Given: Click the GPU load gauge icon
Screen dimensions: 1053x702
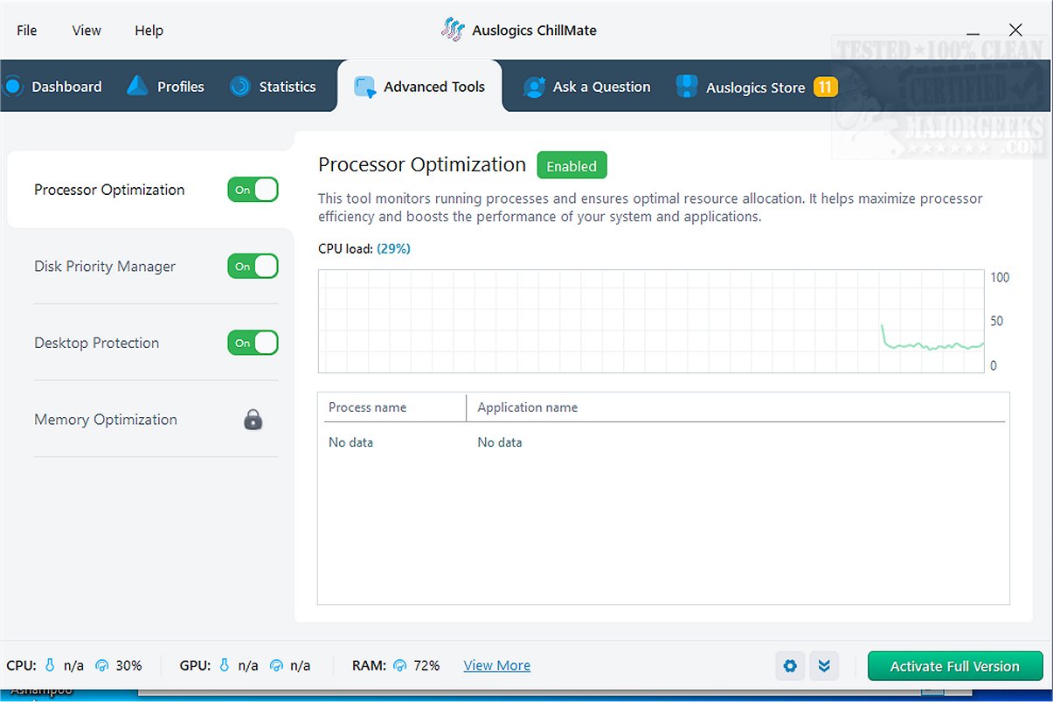Looking at the screenshot, I should coord(277,666).
